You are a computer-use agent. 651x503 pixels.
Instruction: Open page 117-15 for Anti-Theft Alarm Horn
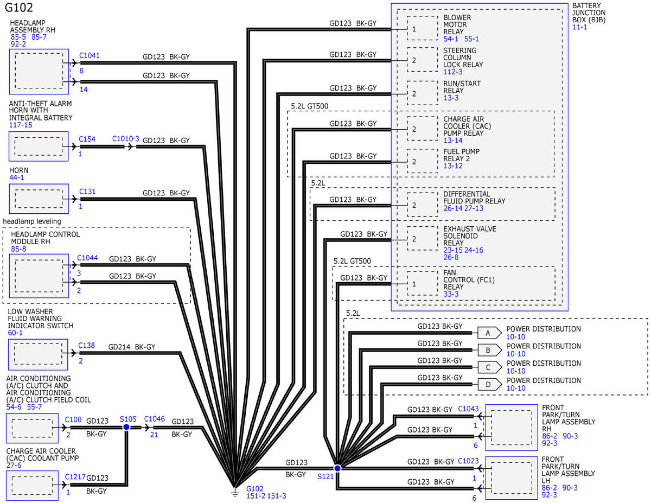click(x=21, y=125)
